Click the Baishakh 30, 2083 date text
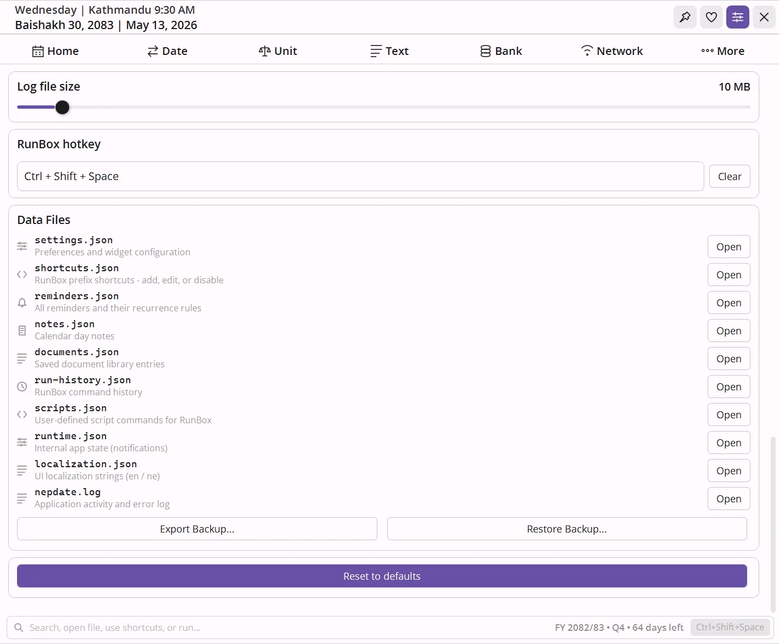This screenshot has height=644, width=779. (x=64, y=25)
